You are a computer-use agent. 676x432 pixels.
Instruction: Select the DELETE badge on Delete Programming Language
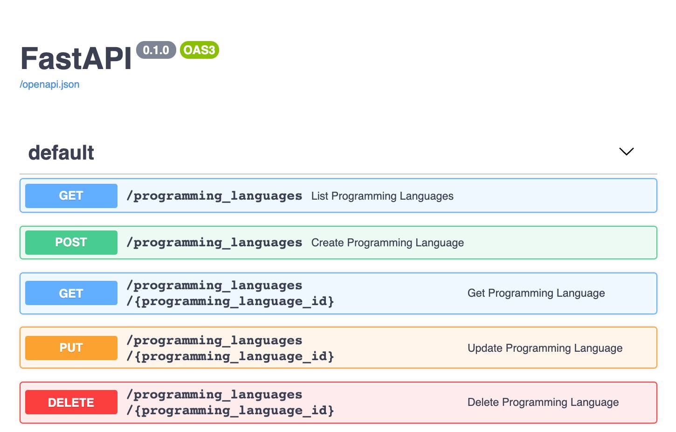(71, 402)
